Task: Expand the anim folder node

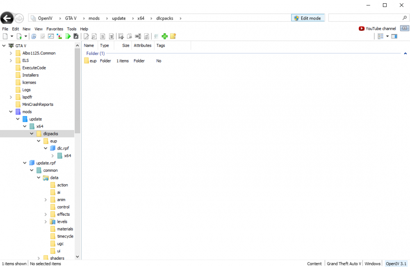Action: click(46, 199)
